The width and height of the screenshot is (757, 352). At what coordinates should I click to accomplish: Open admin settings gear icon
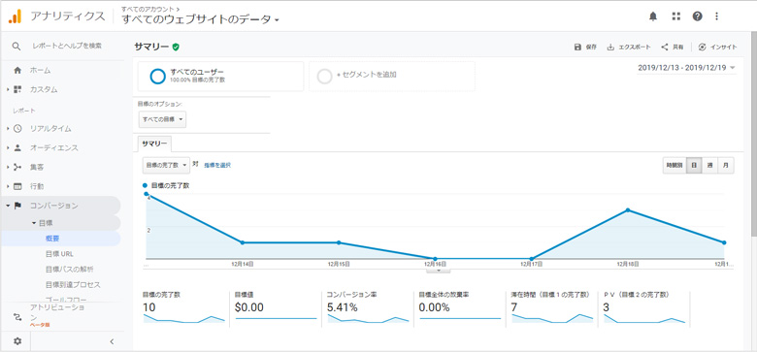pos(17,341)
